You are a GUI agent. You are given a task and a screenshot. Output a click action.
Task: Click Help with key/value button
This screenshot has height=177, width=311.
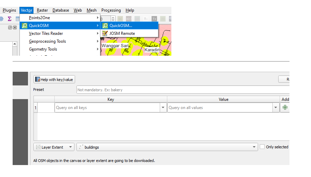[54, 79]
